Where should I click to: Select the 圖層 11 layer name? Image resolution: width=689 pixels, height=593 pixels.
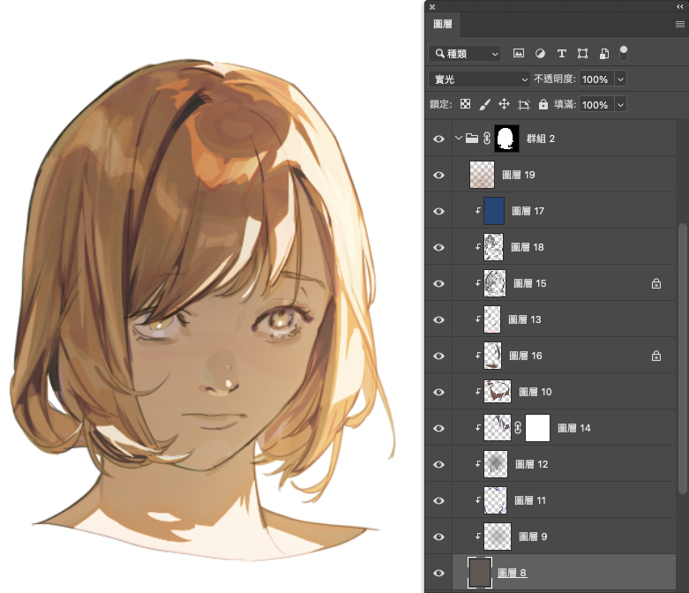pyautogui.click(x=530, y=500)
